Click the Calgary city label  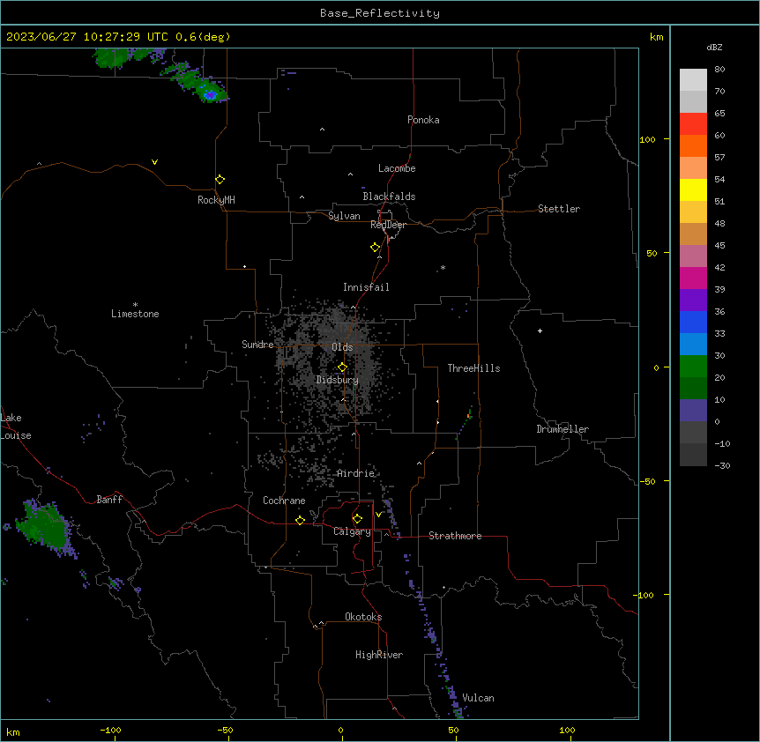click(x=352, y=531)
